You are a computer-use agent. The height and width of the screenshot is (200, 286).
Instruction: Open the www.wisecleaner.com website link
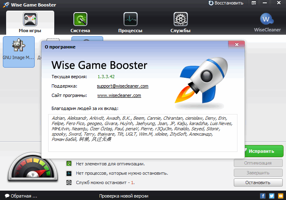point(119,95)
